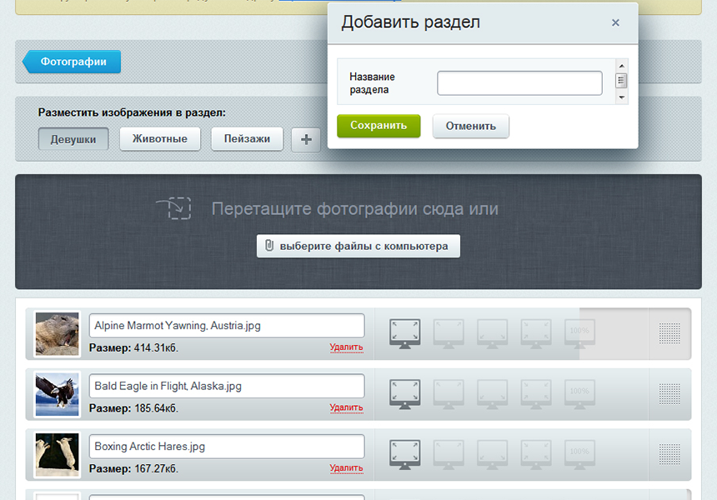Click the down arrow beside the section name field
This screenshot has height=500, width=717.
tap(620, 98)
